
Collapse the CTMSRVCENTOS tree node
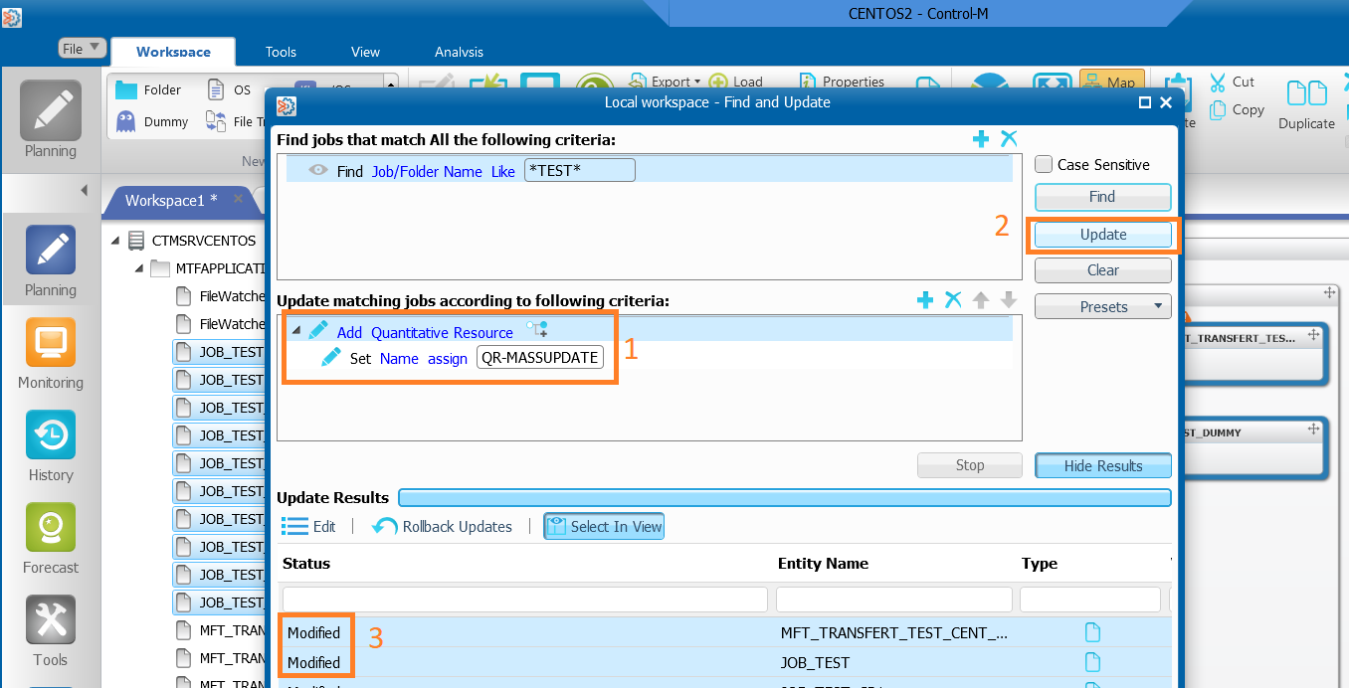coord(115,241)
